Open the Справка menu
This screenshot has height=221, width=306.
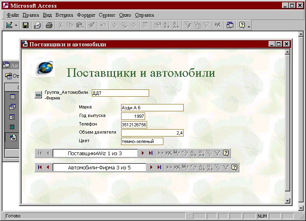[x=144, y=15]
